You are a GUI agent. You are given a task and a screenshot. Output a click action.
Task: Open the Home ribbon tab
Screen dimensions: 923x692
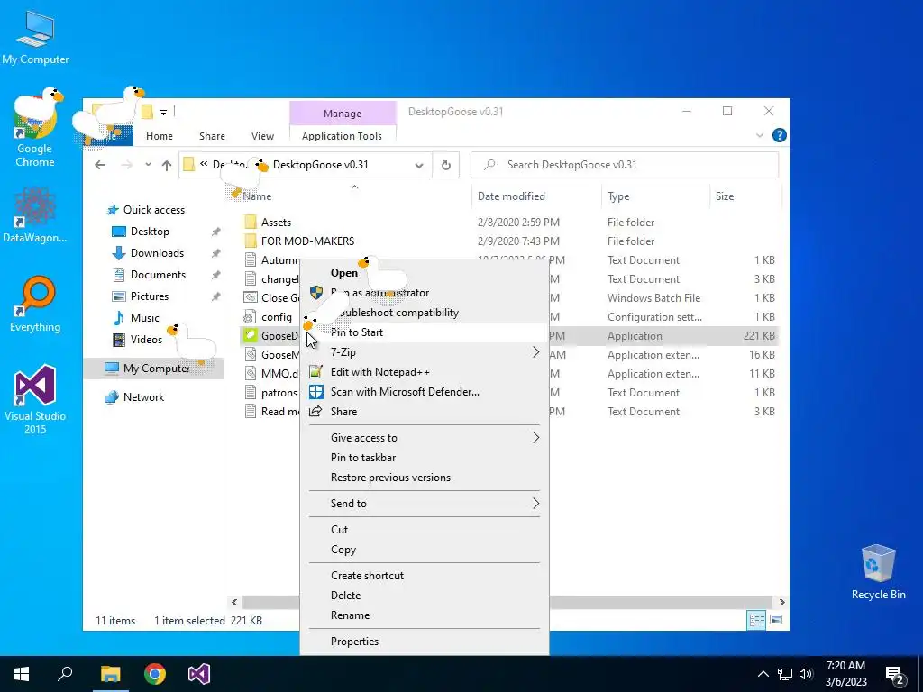(x=160, y=136)
